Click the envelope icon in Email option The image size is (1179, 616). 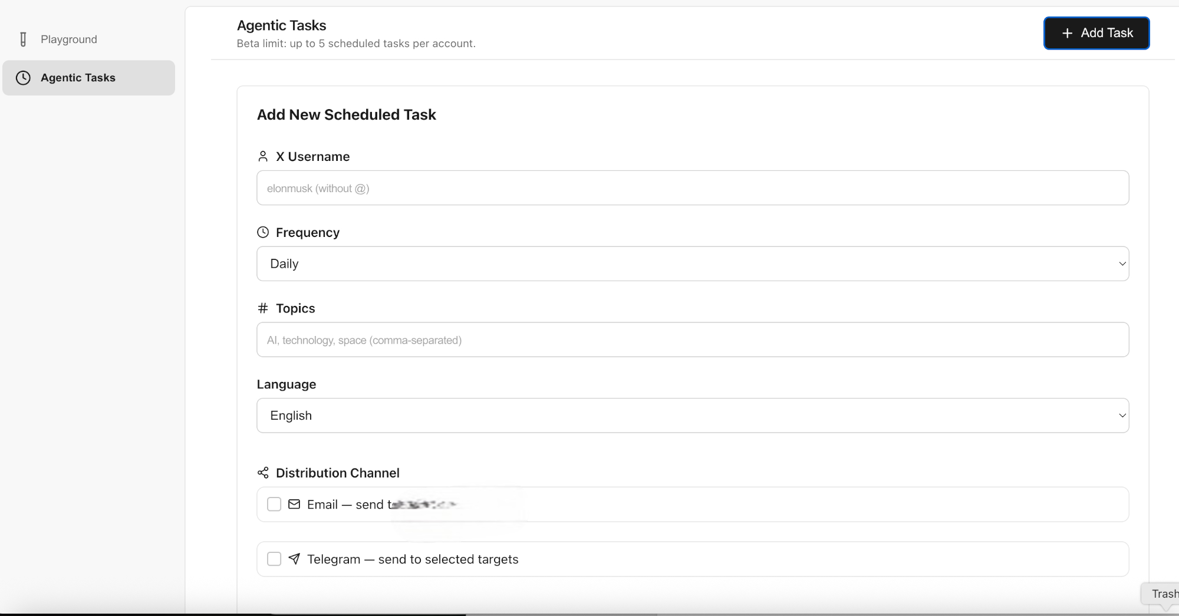[294, 504]
